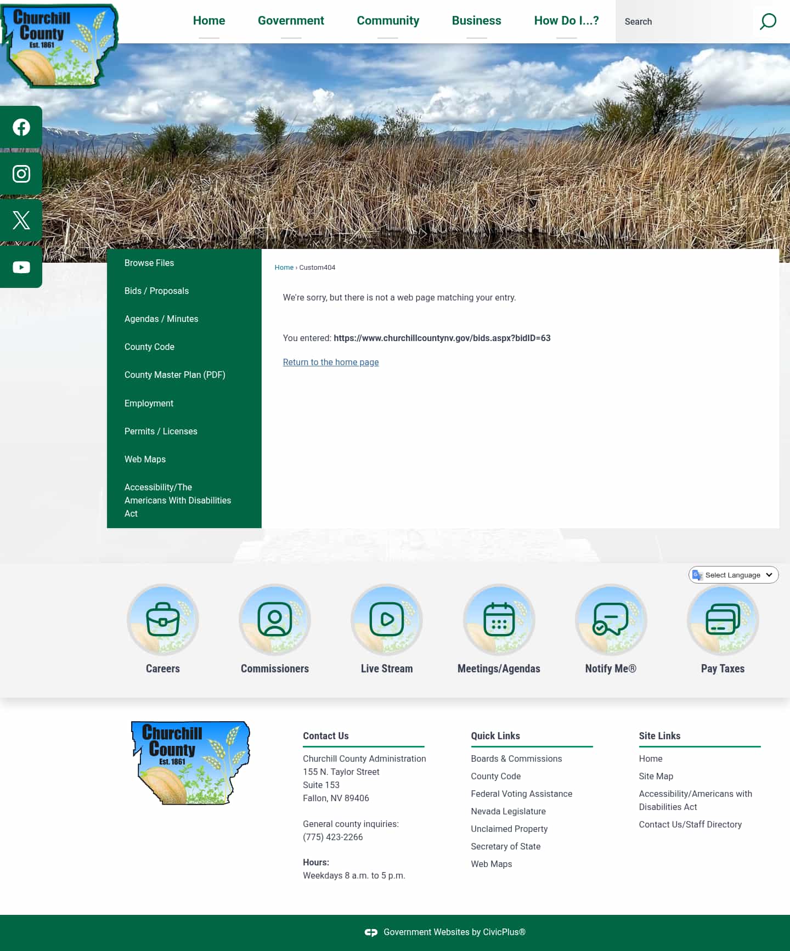The height and width of the screenshot is (951, 790).
Task: Open the Contact Us footer heading
Action: coord(326,736)
